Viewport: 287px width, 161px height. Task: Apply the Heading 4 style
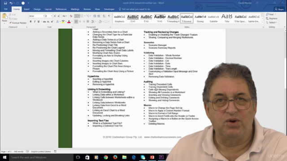pyautogui.click(x=173, y=18)
